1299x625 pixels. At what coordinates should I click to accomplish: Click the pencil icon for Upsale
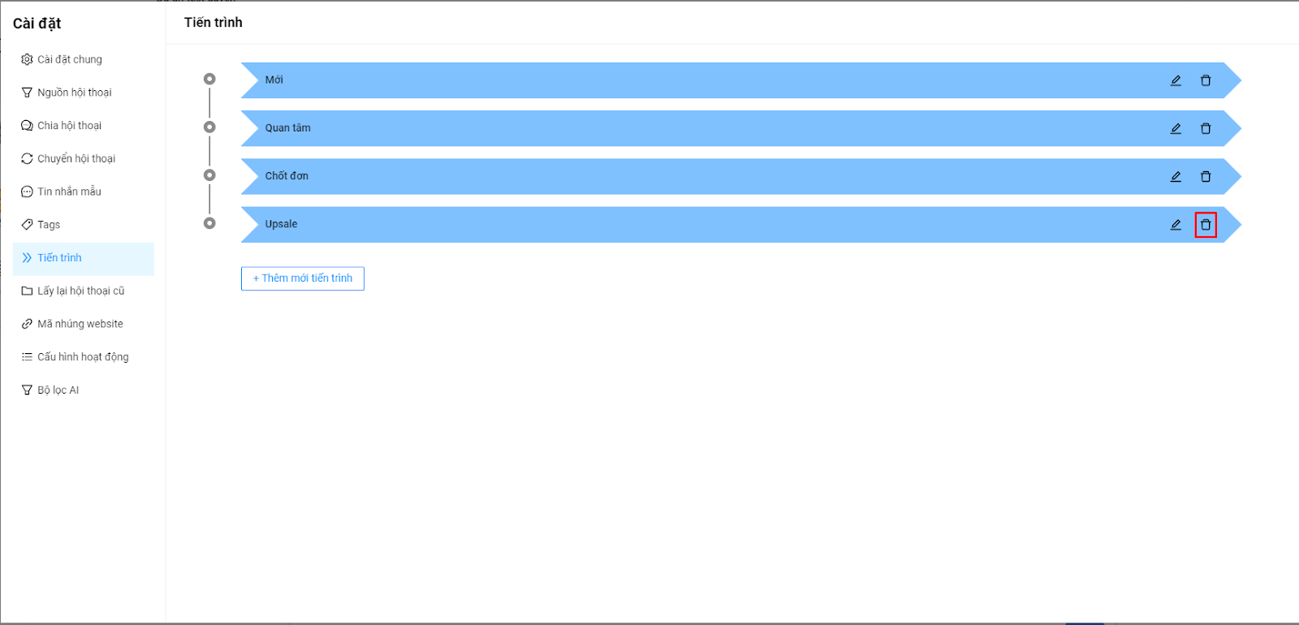pyautogui.click(x=1176, y=225)
